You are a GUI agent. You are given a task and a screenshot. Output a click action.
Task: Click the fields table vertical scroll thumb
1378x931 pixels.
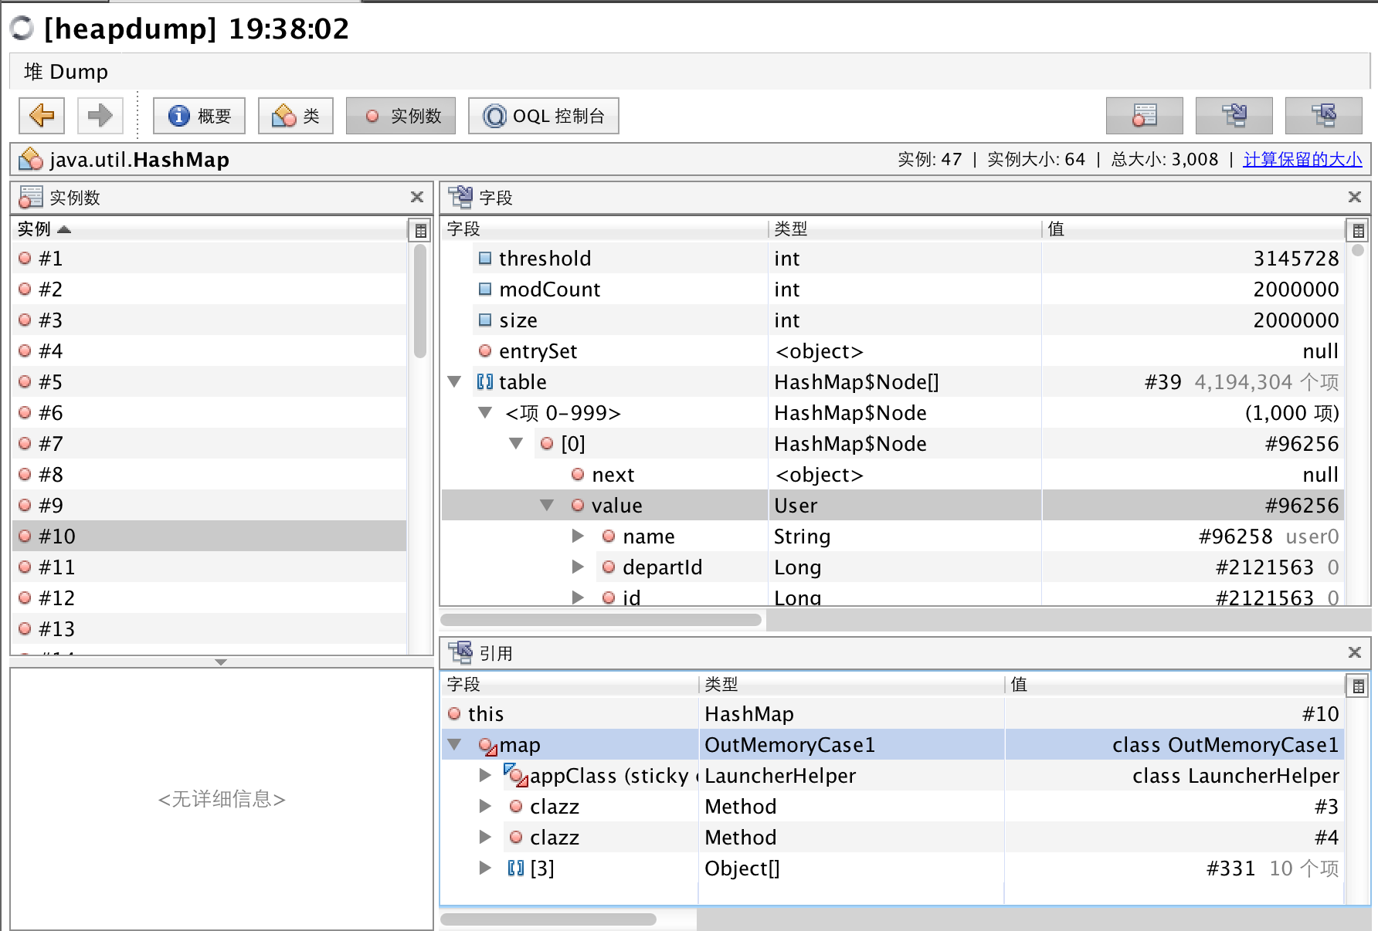(1358, 250)
